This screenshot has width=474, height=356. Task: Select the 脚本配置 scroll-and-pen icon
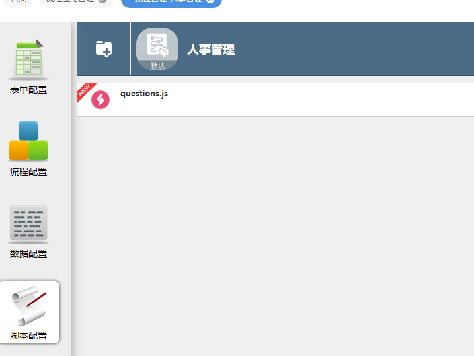click(29, 306)
